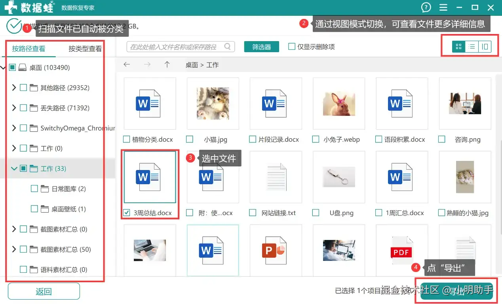Switch to list view mode
The width and height of the screenshot is (502, 304).
pos(472,47)
